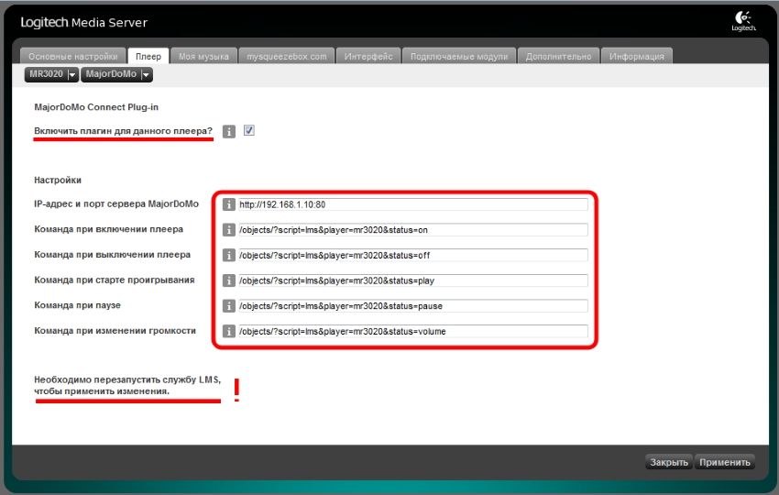This screenshot has width=779, height=495.
Task: Click the Настройки section heading
Action: (x=58, y=180)
